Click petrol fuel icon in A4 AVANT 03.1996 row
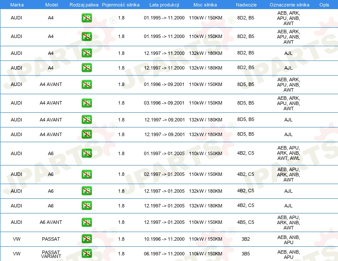Image resolution: width=338 pixels, height=261 pixels. click(86, 103)
